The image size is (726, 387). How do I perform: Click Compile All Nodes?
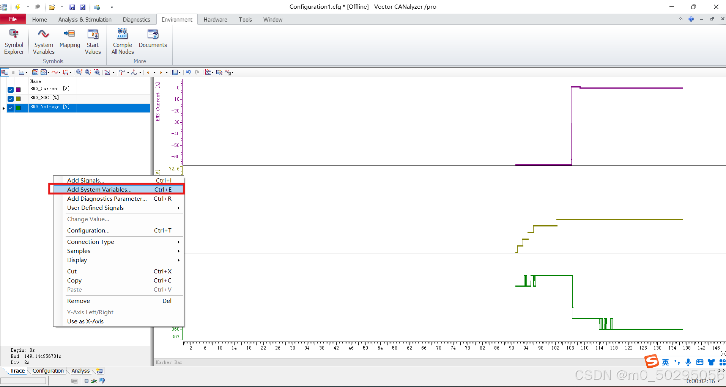[x=123, y=42]
